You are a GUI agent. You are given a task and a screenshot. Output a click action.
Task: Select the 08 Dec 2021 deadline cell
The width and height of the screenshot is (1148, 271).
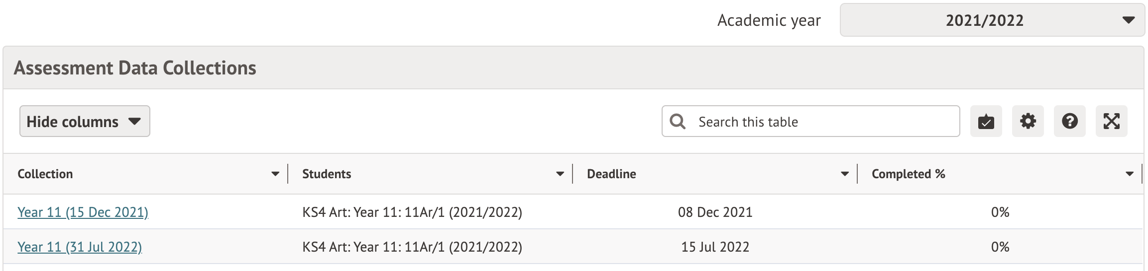point(715,212)
